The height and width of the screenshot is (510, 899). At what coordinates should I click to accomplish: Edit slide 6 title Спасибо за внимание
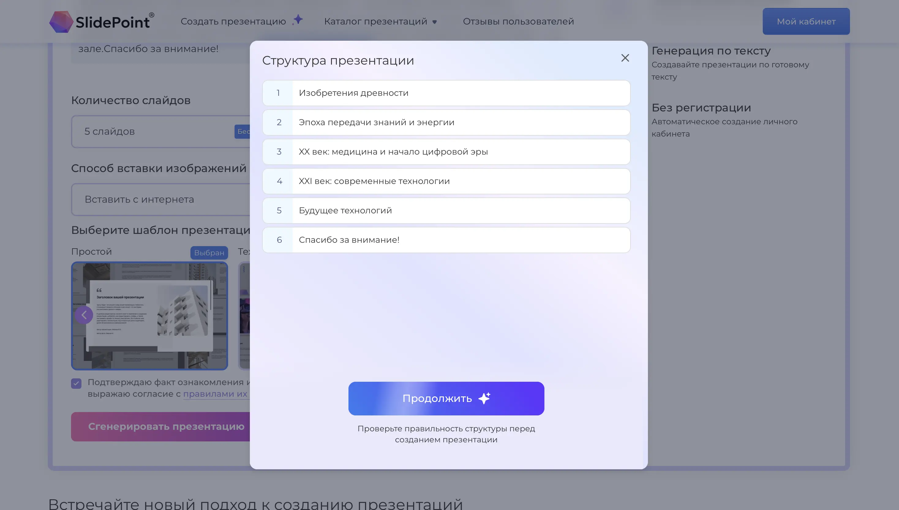click(x=348, y=240)
